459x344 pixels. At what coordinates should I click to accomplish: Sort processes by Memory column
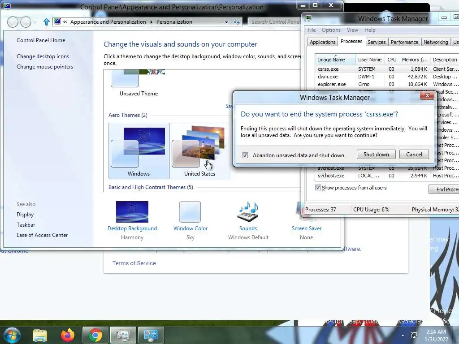tap(415, 60)
